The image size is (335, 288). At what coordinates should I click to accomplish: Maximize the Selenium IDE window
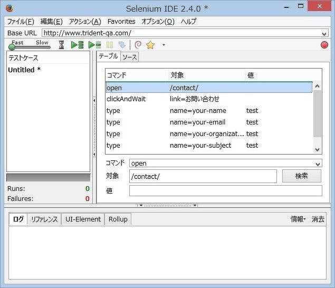[301, 6]
